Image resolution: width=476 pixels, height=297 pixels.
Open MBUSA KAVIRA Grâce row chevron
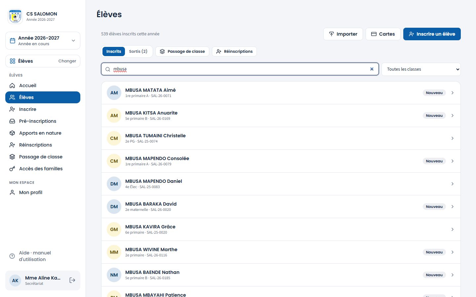(453, 229)
